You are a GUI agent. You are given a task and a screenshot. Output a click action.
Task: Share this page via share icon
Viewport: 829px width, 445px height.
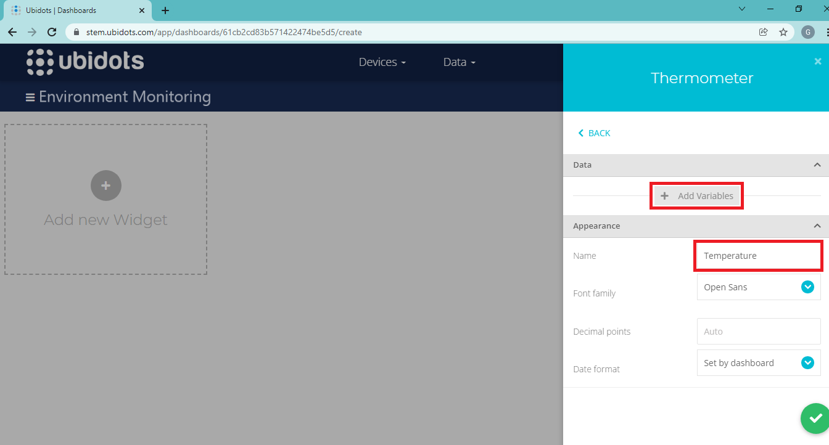[764, 32]
